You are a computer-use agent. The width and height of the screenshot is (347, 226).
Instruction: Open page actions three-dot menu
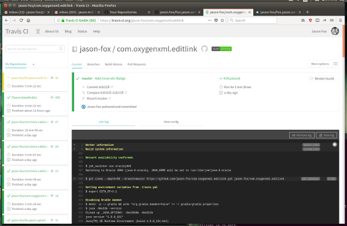[209, 20]
